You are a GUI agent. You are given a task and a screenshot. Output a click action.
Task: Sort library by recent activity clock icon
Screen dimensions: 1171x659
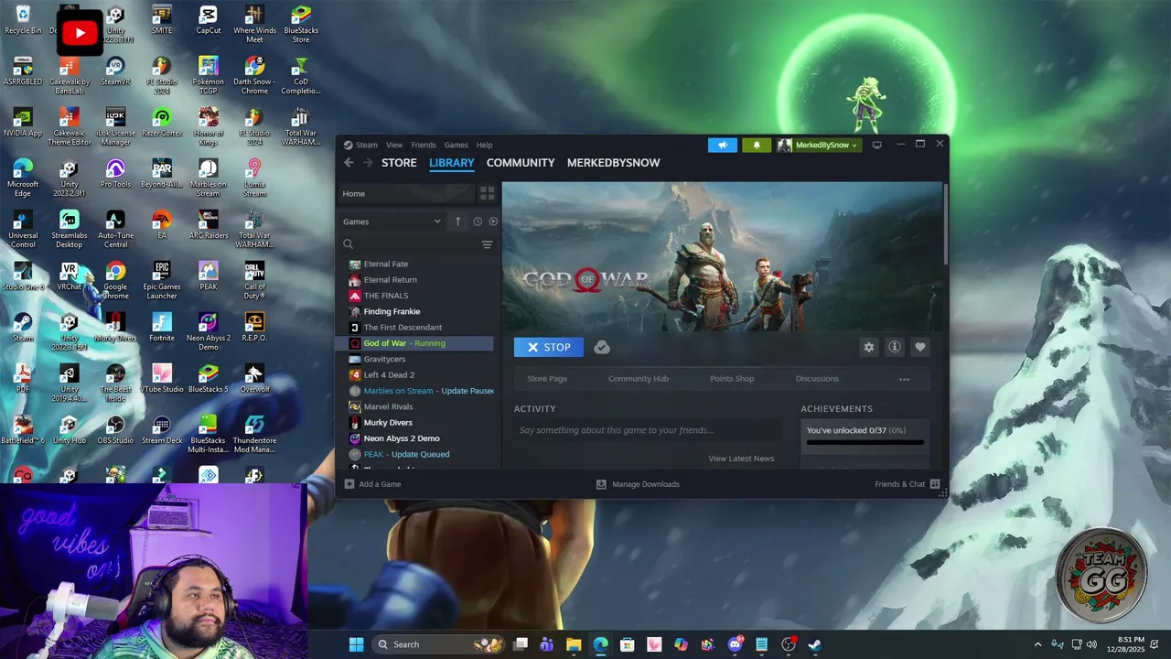(478, 221)
